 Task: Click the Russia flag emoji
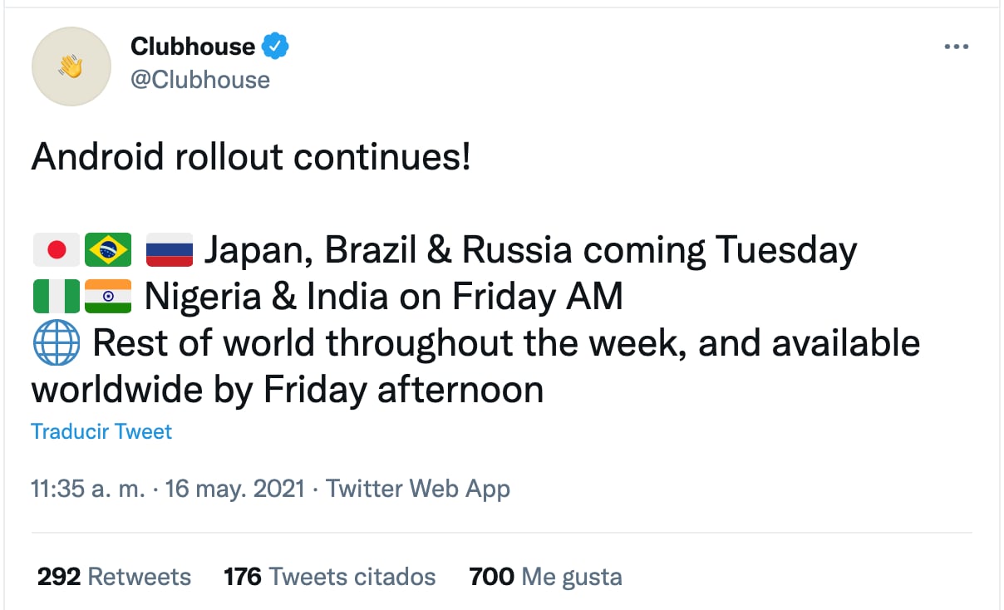(169, 249)
